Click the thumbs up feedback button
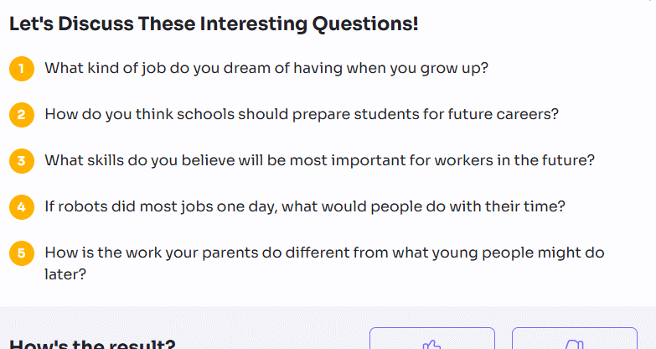Viewport: 656px width, 349px height. 431,340
